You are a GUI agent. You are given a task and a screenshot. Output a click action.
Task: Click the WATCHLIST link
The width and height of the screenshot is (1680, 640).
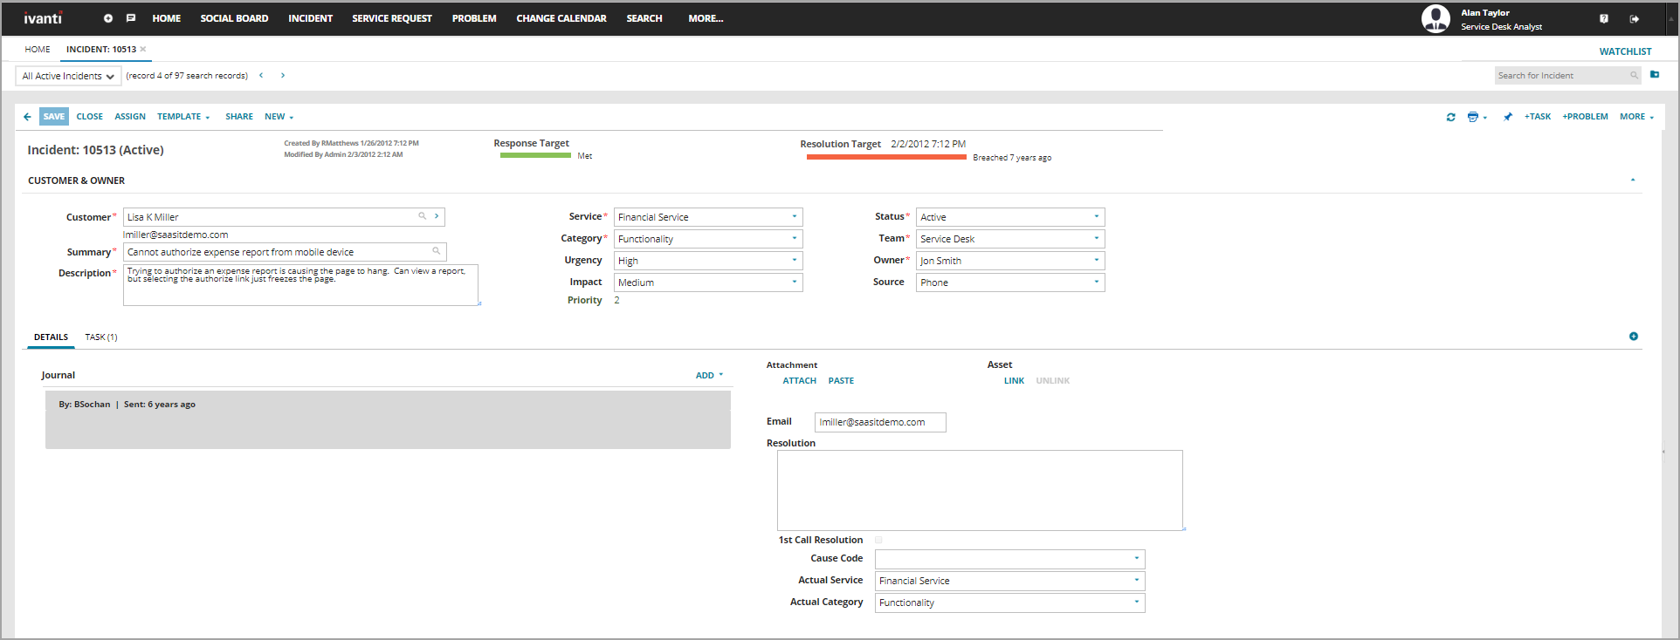[1625, 51]
